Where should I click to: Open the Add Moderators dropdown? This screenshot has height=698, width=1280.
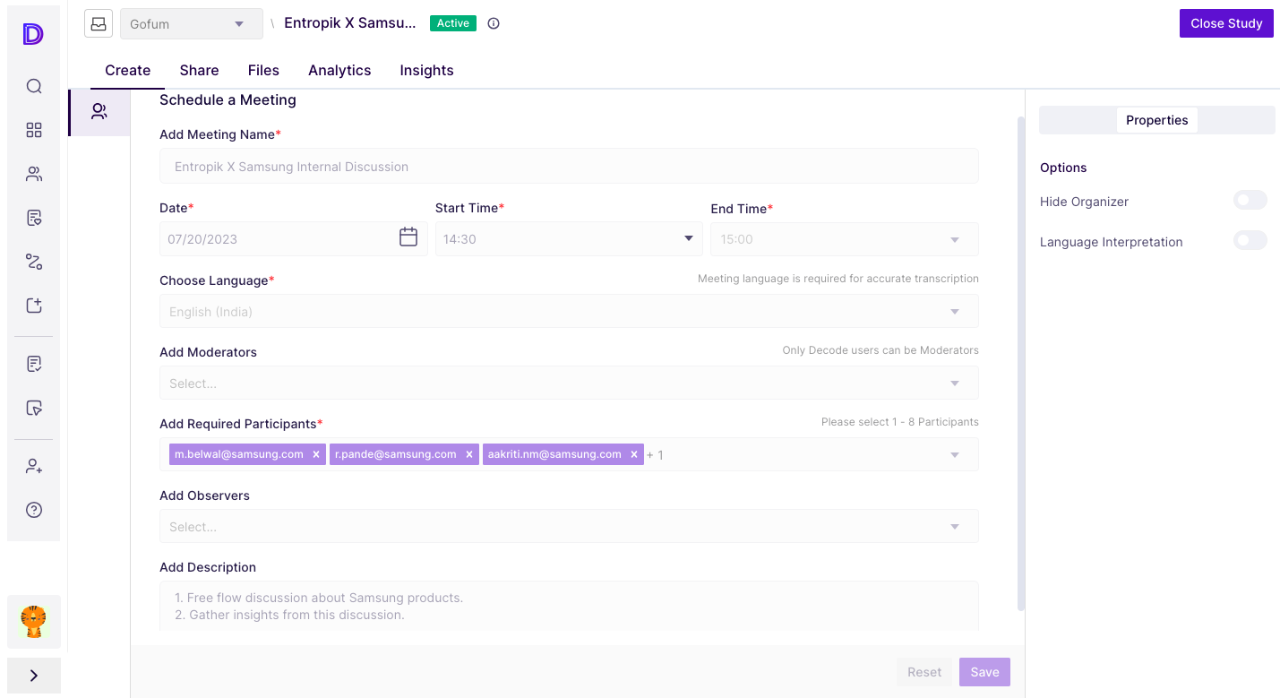point(569,383)
